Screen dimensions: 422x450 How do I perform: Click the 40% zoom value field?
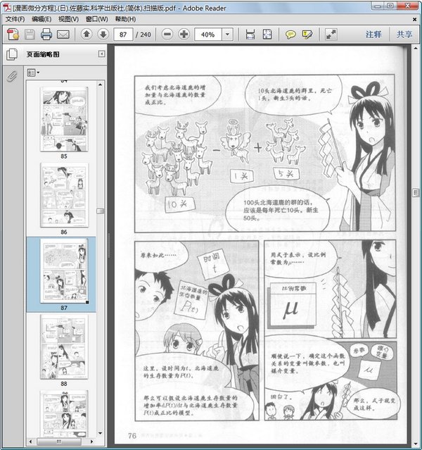208,35
